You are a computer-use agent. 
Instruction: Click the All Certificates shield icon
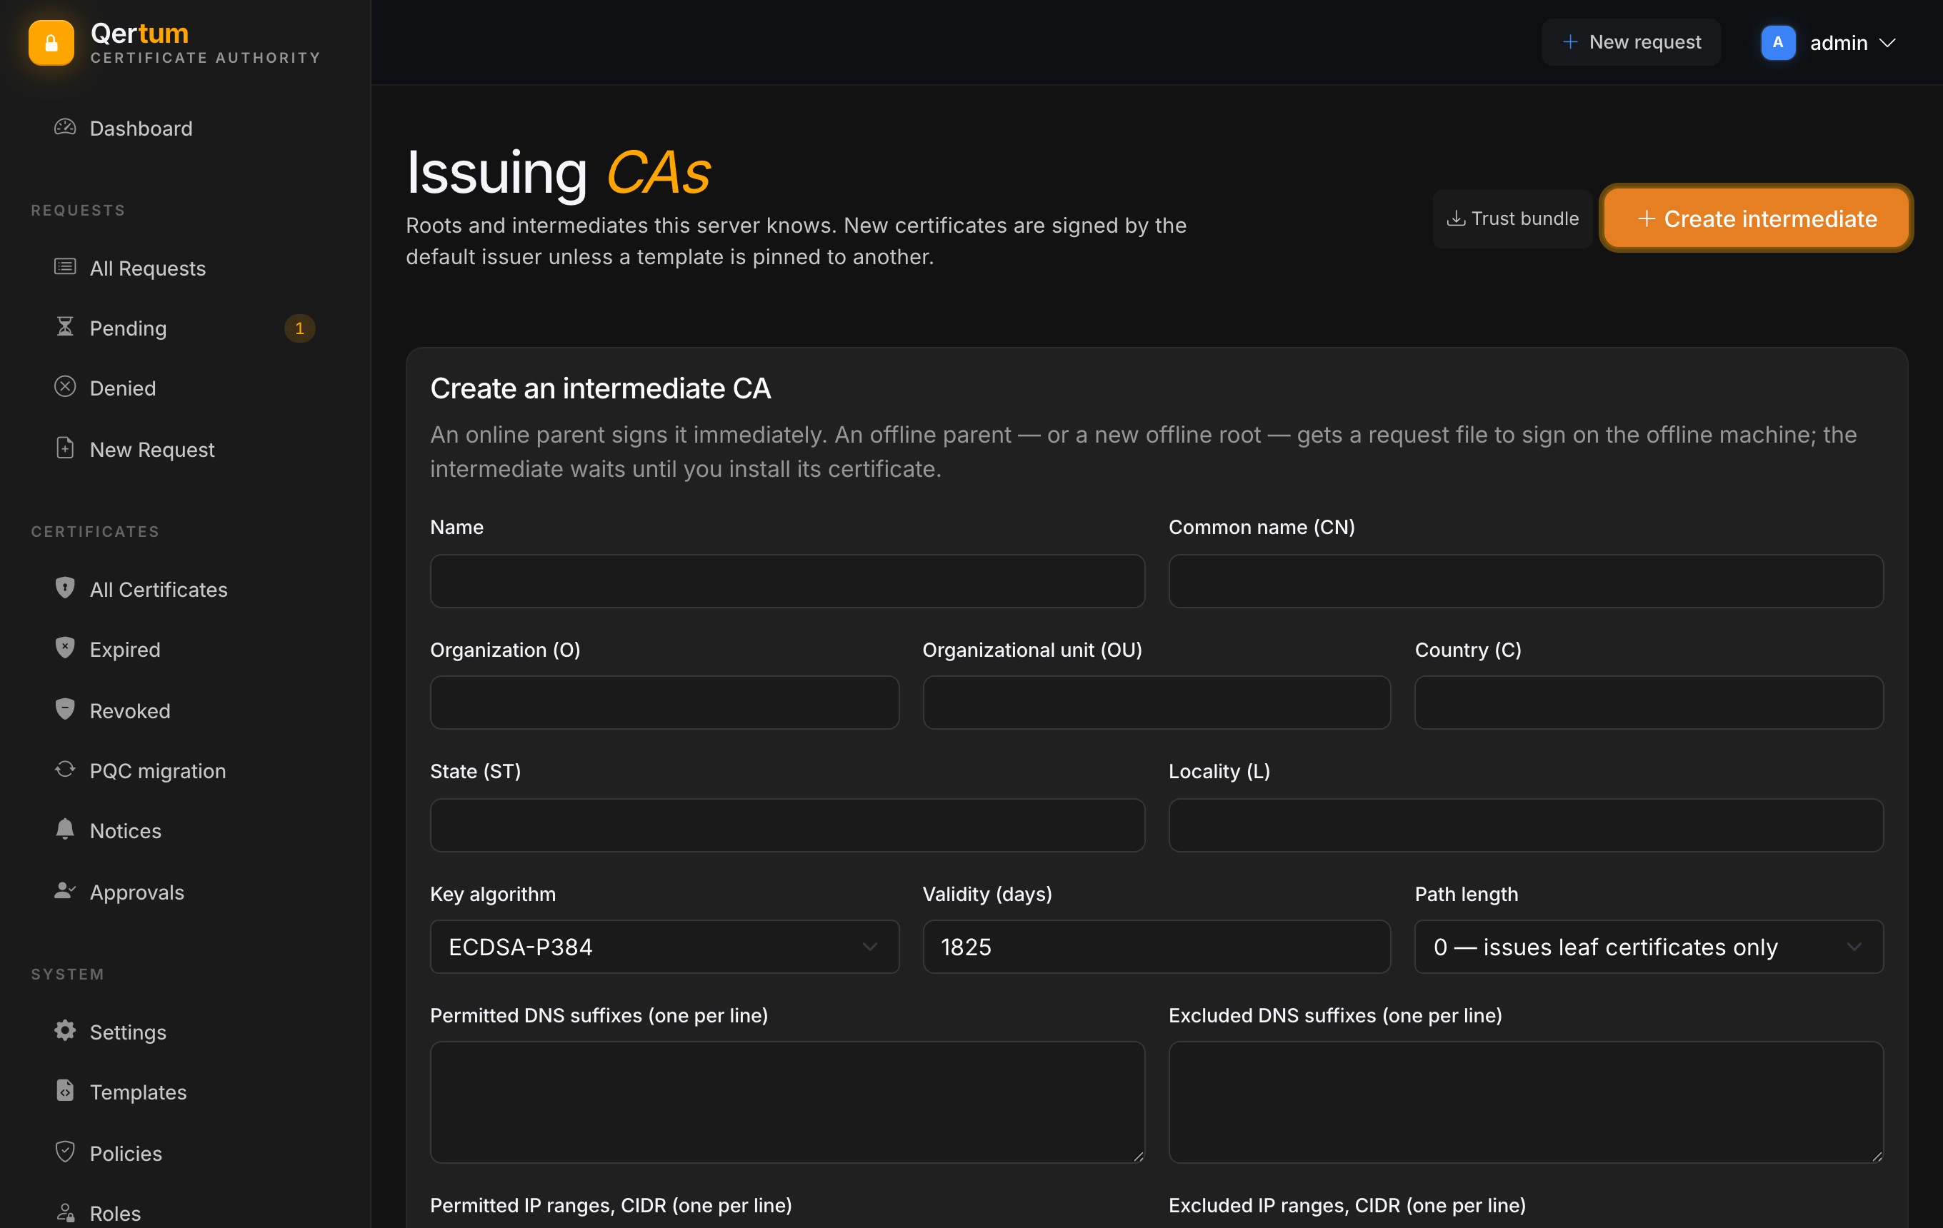point(64,588)
